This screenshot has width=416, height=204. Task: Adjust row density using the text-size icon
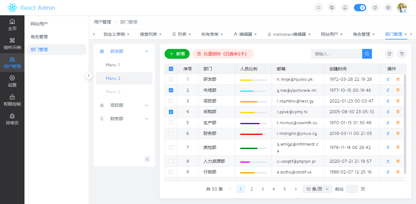(402, 54)
